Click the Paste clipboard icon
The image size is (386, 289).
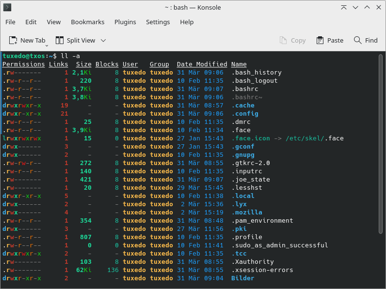(x=320, y=40)
